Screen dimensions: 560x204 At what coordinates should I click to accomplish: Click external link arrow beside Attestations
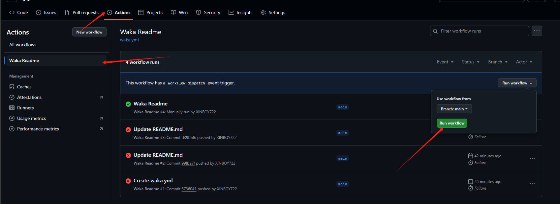(101, 97)
